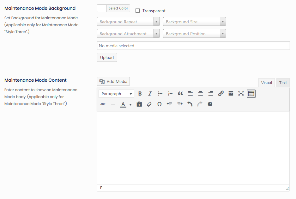This screenshot has width=296, height=199.
Task: Click the Add Media button
Action: [x=113, y=81]
